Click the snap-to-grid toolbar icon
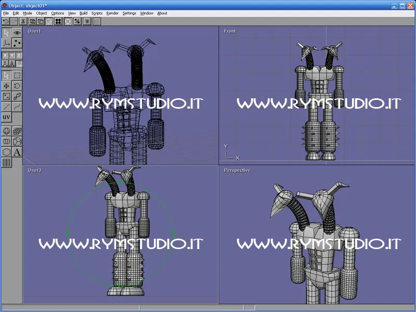Image resolution: width=416 pixels, height=312 pixels. [77, 21]
